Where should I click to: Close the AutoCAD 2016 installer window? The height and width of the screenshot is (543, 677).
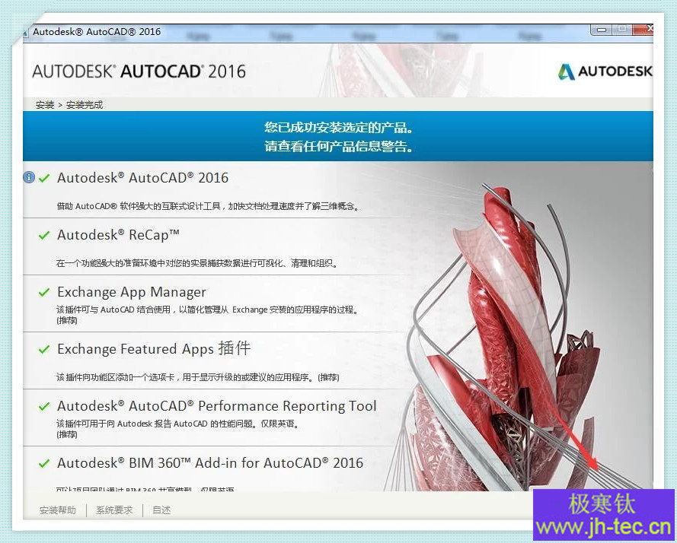643,30
